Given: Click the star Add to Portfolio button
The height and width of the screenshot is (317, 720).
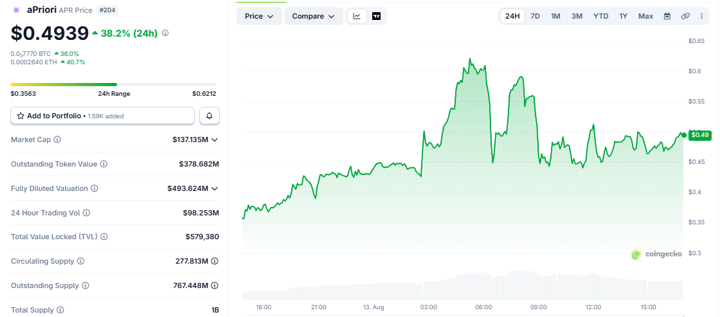Looking at the screenshot, I should (x=102, y=116).
